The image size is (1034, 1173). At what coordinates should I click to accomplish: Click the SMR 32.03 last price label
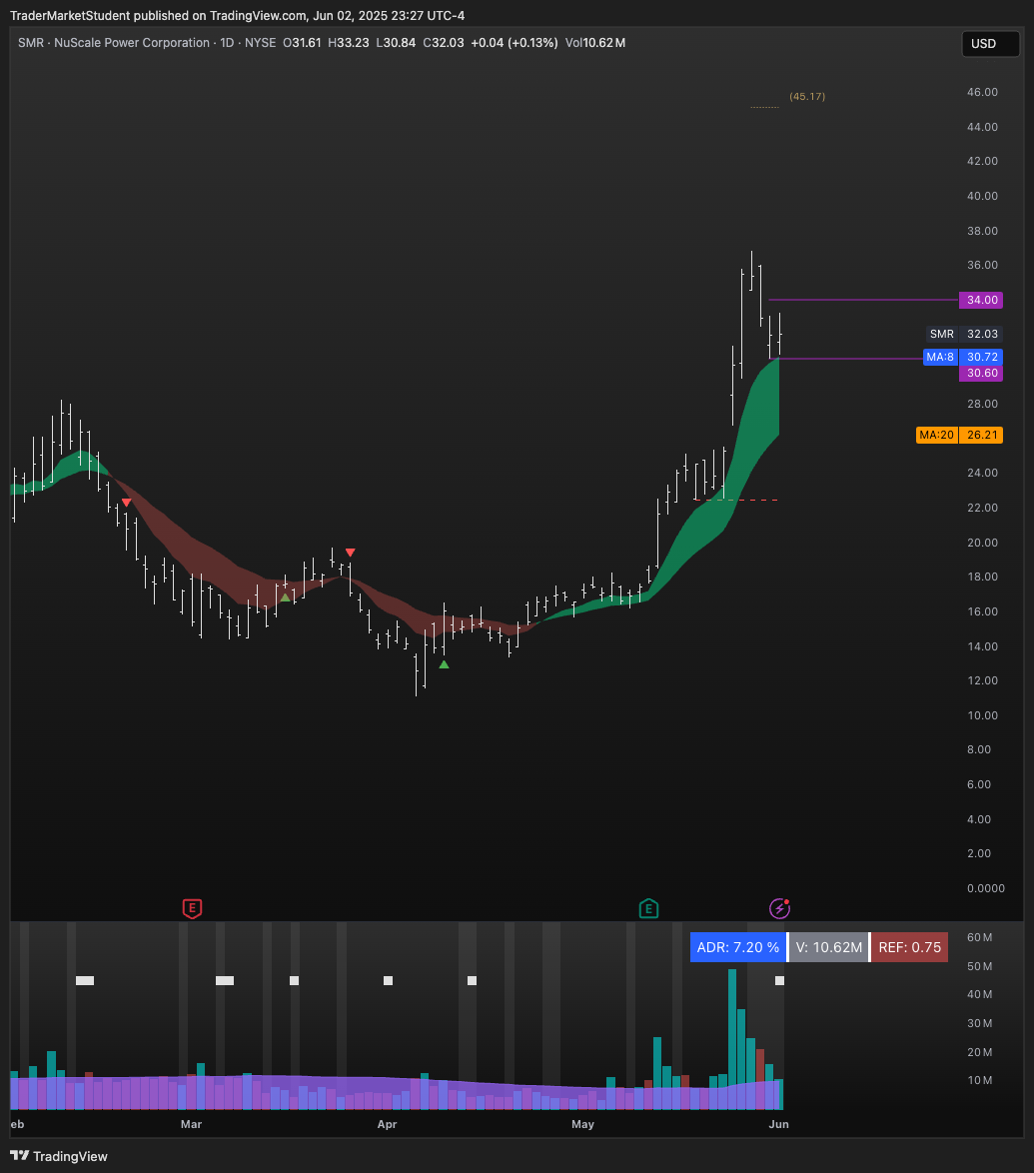click(964, 334)
